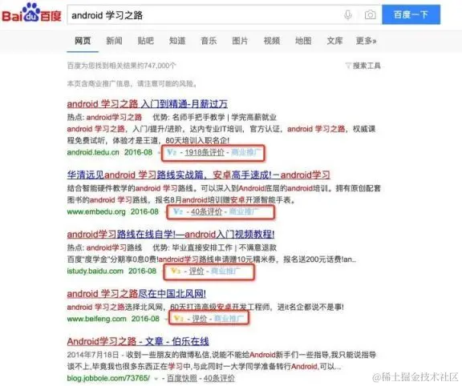Open 百度快照 for the jobbole result
The image size is (462, 386).
(x=182, y=378)
